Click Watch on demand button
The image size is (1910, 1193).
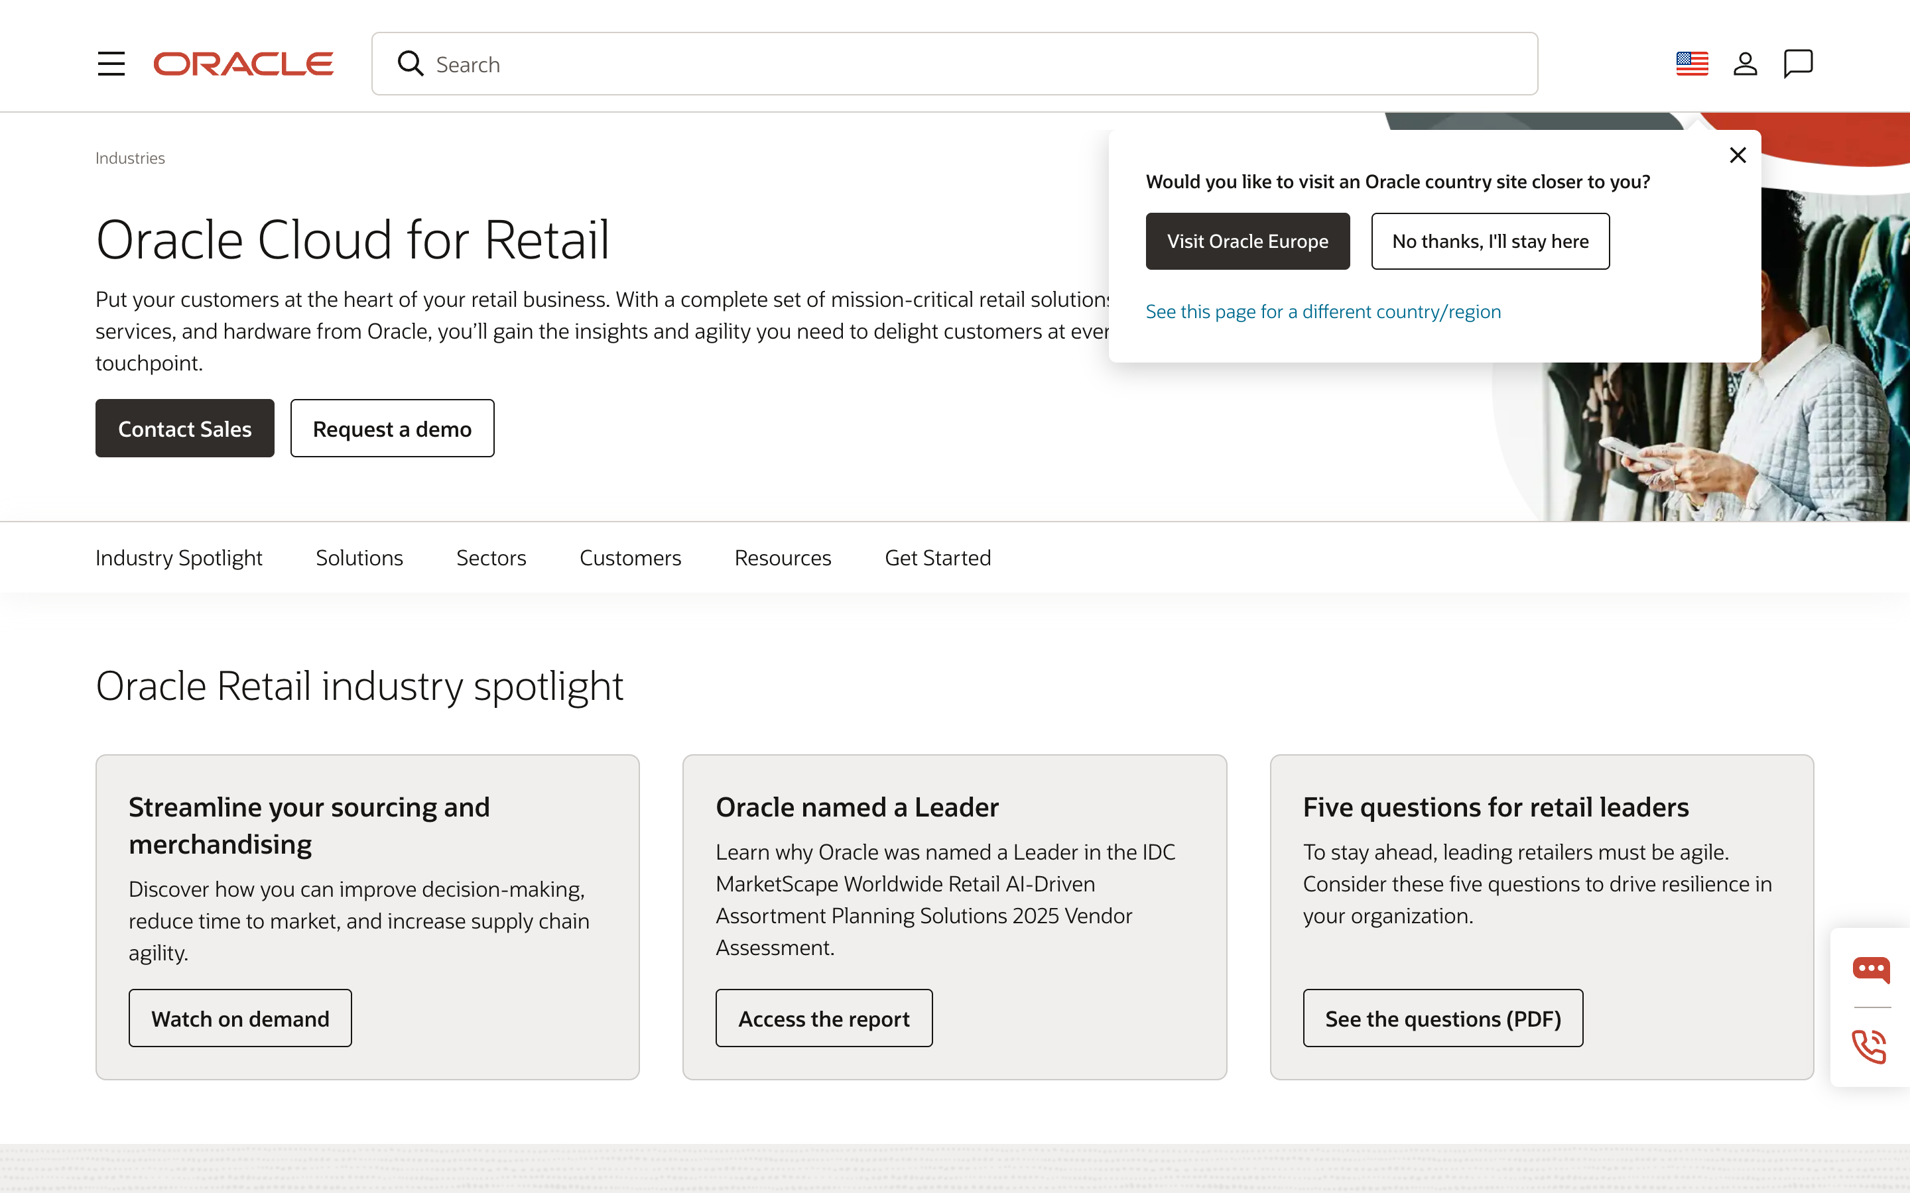[x=240, y=1019]
